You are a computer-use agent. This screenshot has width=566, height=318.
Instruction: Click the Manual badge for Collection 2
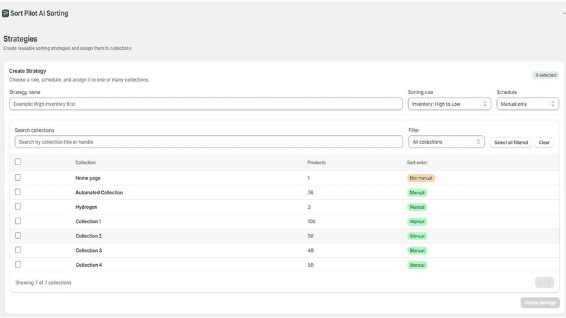pyautogui.click(x=417, y=236)
